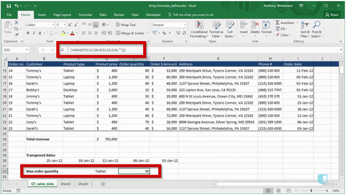Toggle Align Right horizontal alignment

[x=95, y=33]
